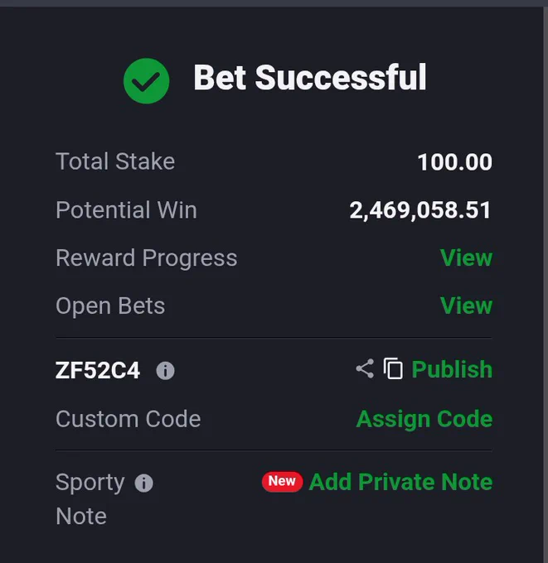Viewport: 548px width, 563px height.
Task: Click the Potential Win amount
Action: point(420,210)
